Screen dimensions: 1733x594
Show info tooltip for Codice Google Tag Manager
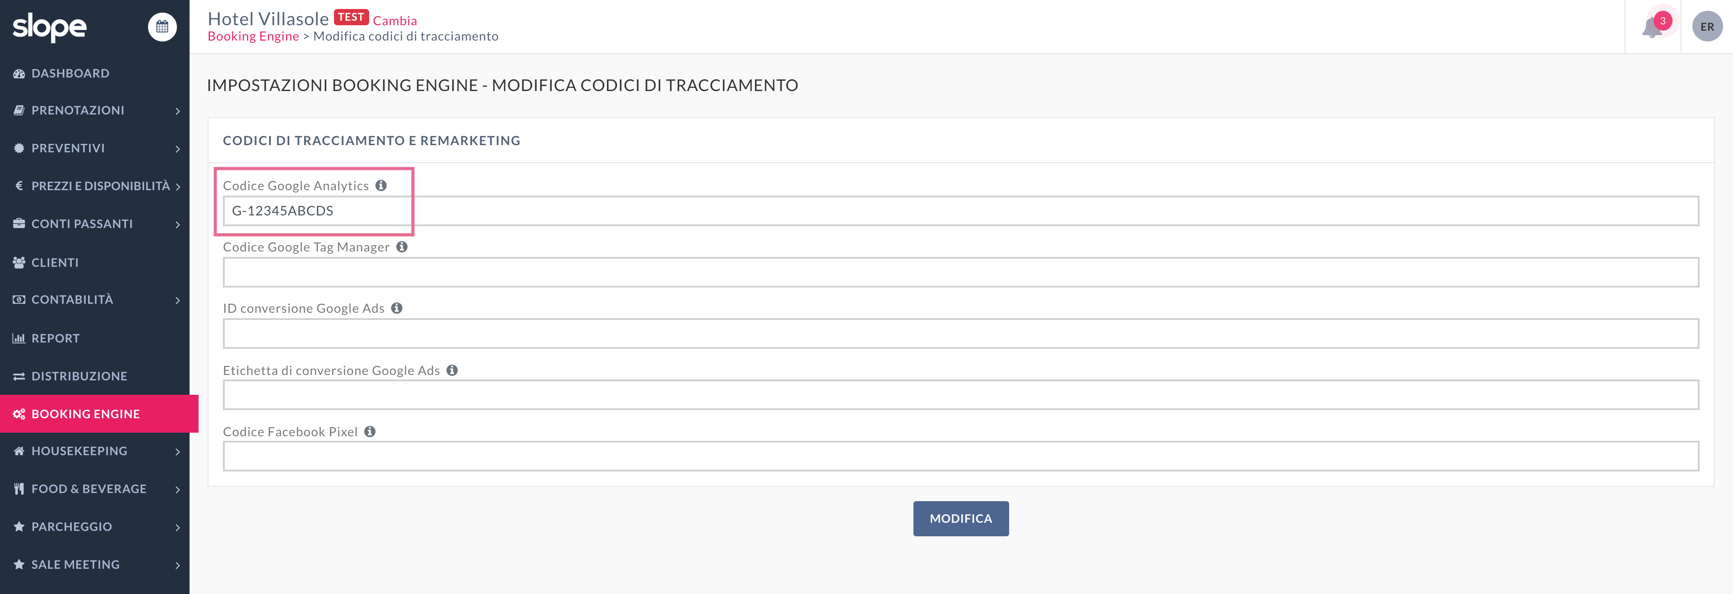[x=402, y=247]
